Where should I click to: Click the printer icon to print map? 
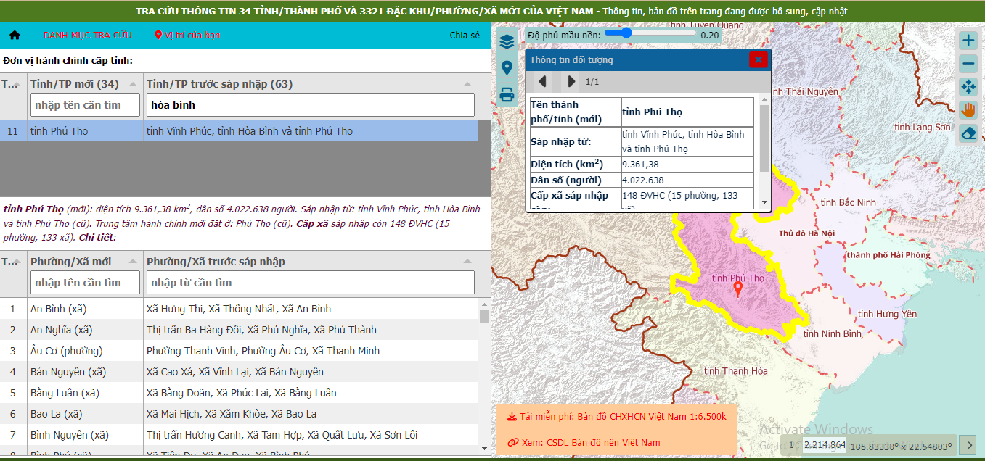point(507,94)
